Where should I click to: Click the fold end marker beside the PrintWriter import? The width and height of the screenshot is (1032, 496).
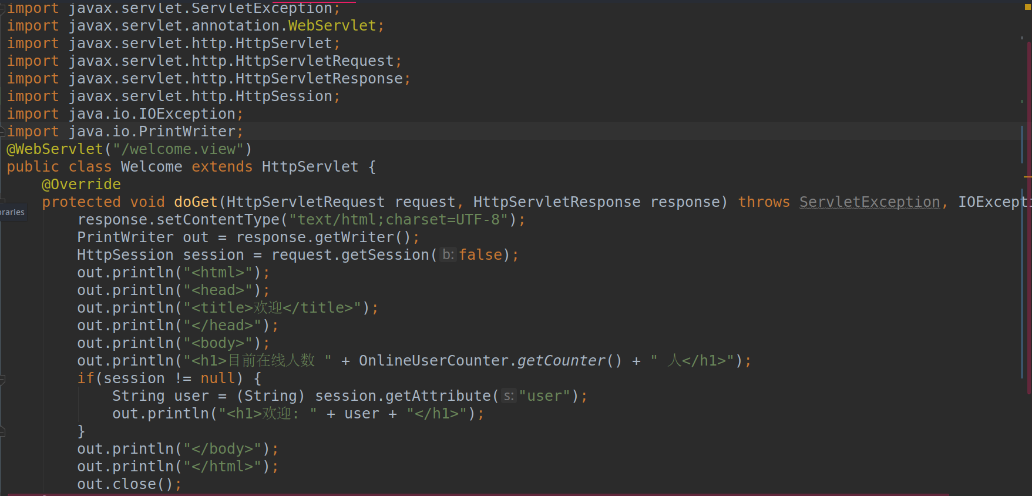point(2,132)
